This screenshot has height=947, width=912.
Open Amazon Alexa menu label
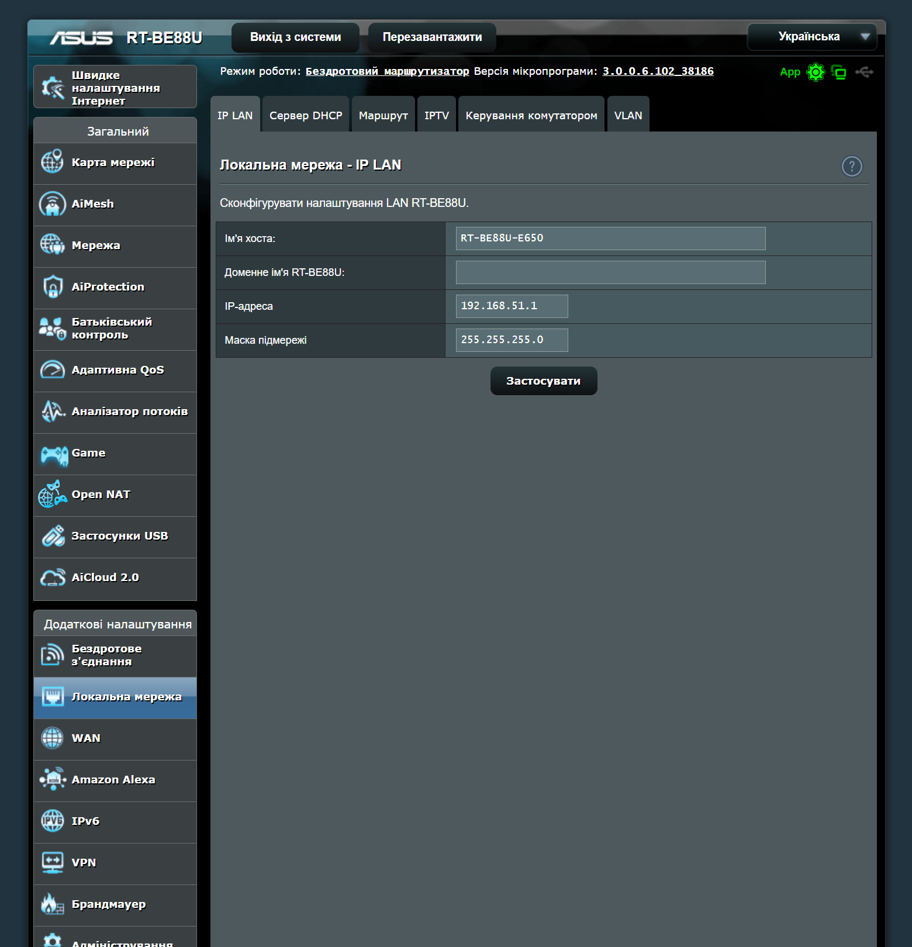click(113, 779)
